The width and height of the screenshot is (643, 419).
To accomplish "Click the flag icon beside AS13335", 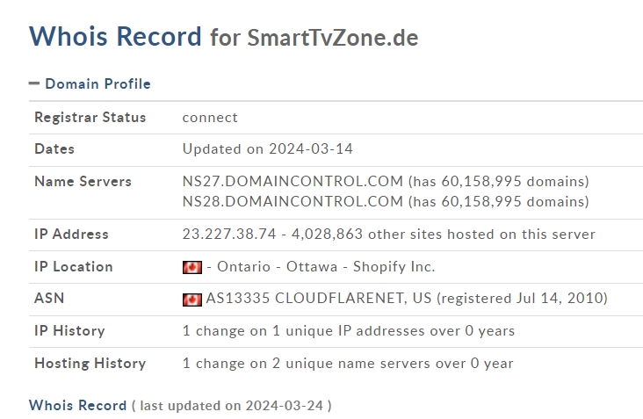I will [191, 300].
